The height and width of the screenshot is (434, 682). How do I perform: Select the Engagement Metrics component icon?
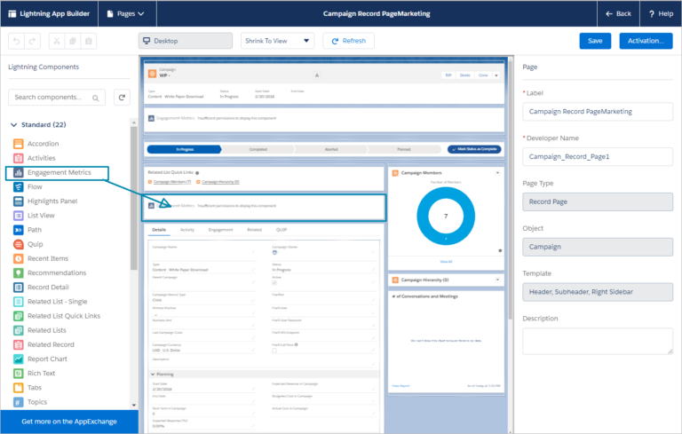click(19, 173)
